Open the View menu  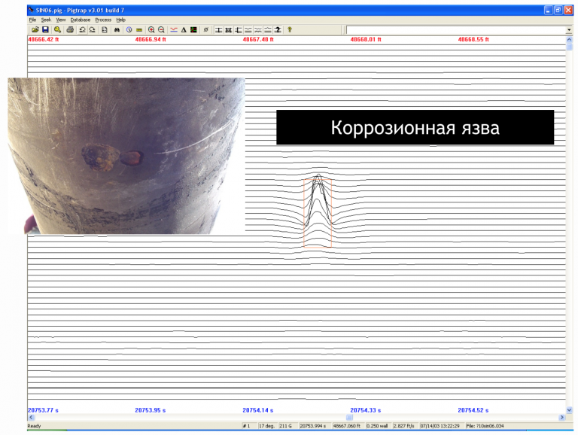click(x=61, y=20)
